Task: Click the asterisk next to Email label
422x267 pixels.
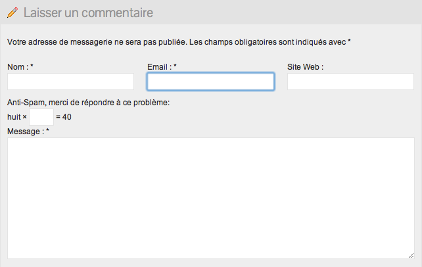Action: 175,66
